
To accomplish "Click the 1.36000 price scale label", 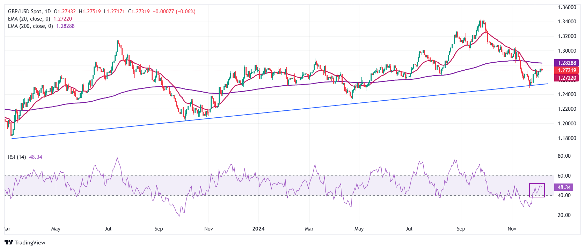I will pyautogui.click(x=566, y=7).
